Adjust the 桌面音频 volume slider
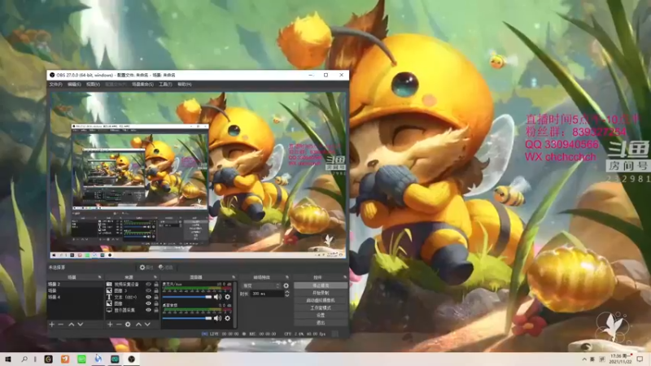The width and height of the screenshot is (651, 366). click(187, 318)
